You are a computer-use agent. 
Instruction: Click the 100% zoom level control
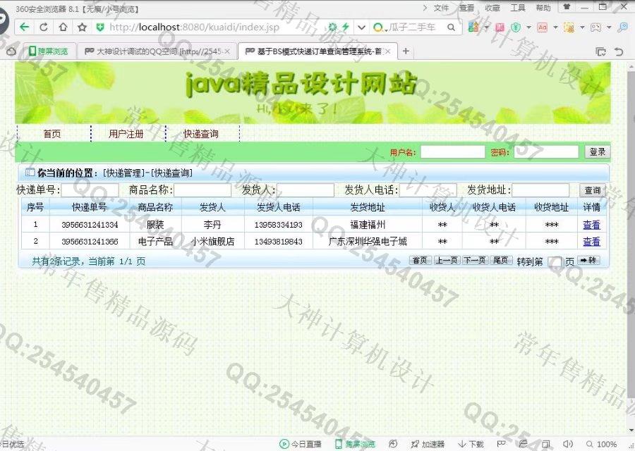[607, 444]
